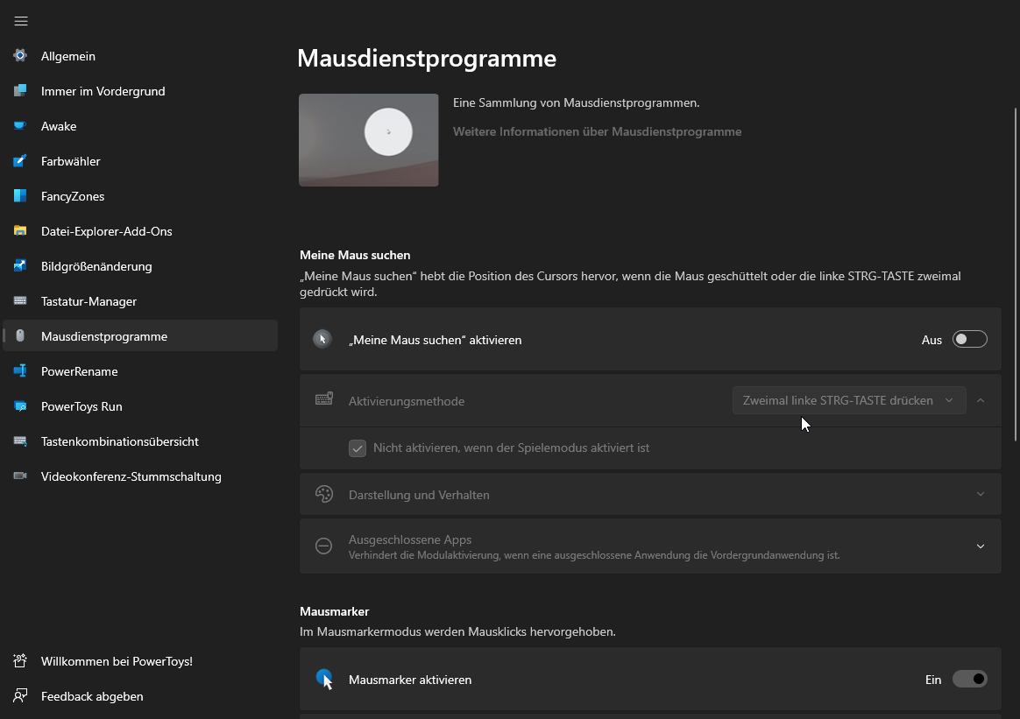This screenshot has height=719, width=1020.
Task: Click the Tastatur-Manager keyboard icon
Action: 20,301
